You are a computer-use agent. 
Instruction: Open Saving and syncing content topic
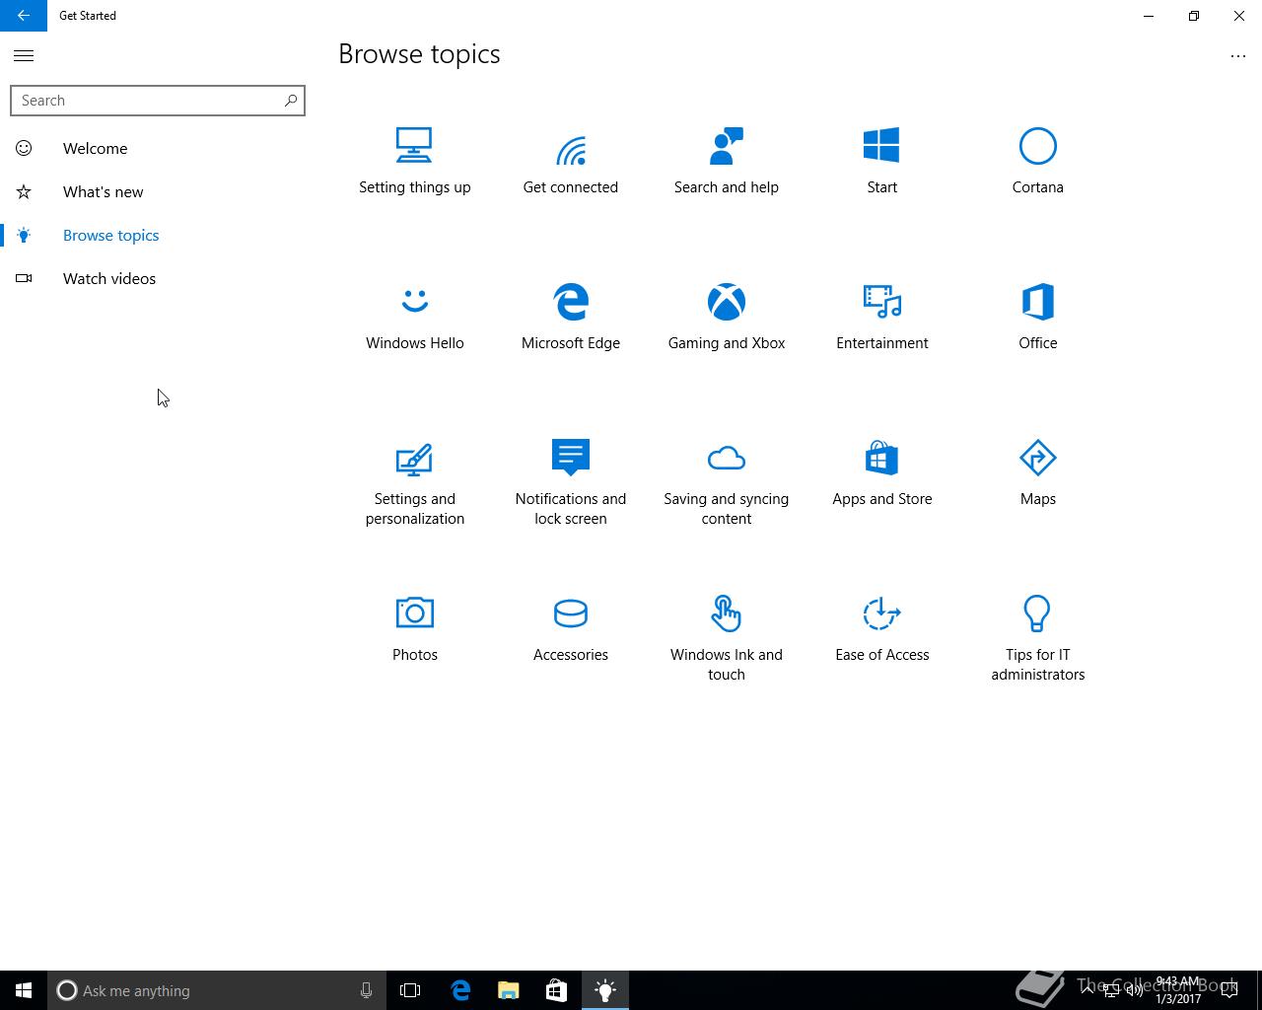pos(727,483)
